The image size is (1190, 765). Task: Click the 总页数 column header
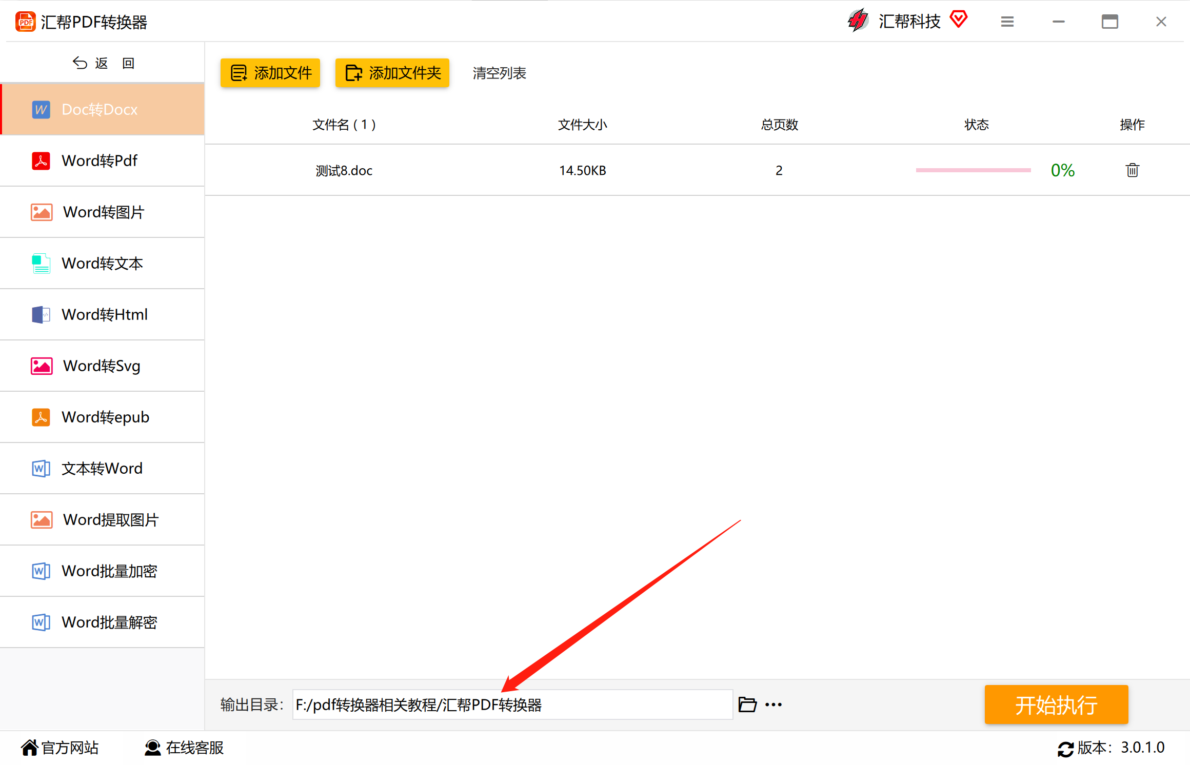click(x=779, y=125)
